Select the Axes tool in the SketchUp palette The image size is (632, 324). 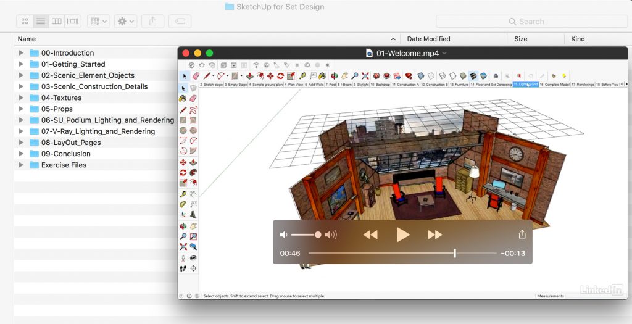pos(183,215)
